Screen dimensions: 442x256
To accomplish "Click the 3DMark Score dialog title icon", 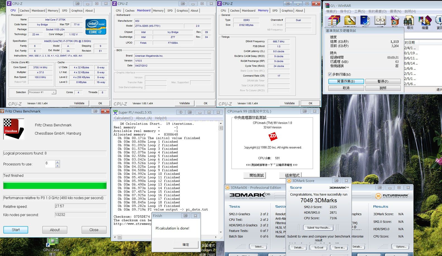I will tap(289, 181).
